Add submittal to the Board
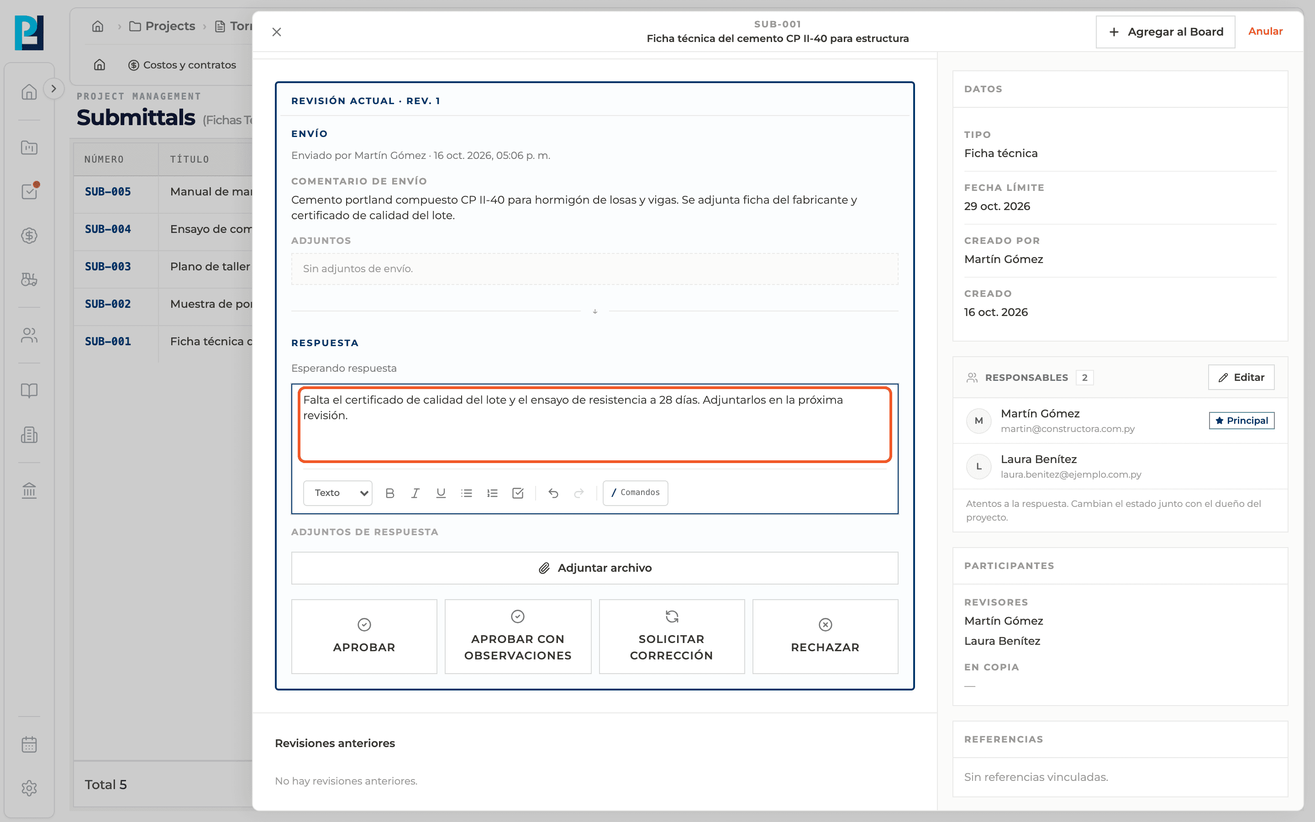 (x=1166, y=32)
